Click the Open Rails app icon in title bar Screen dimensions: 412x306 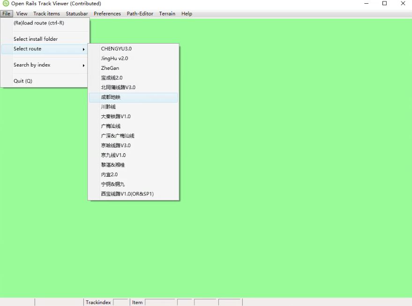click(x=6, y=4)
